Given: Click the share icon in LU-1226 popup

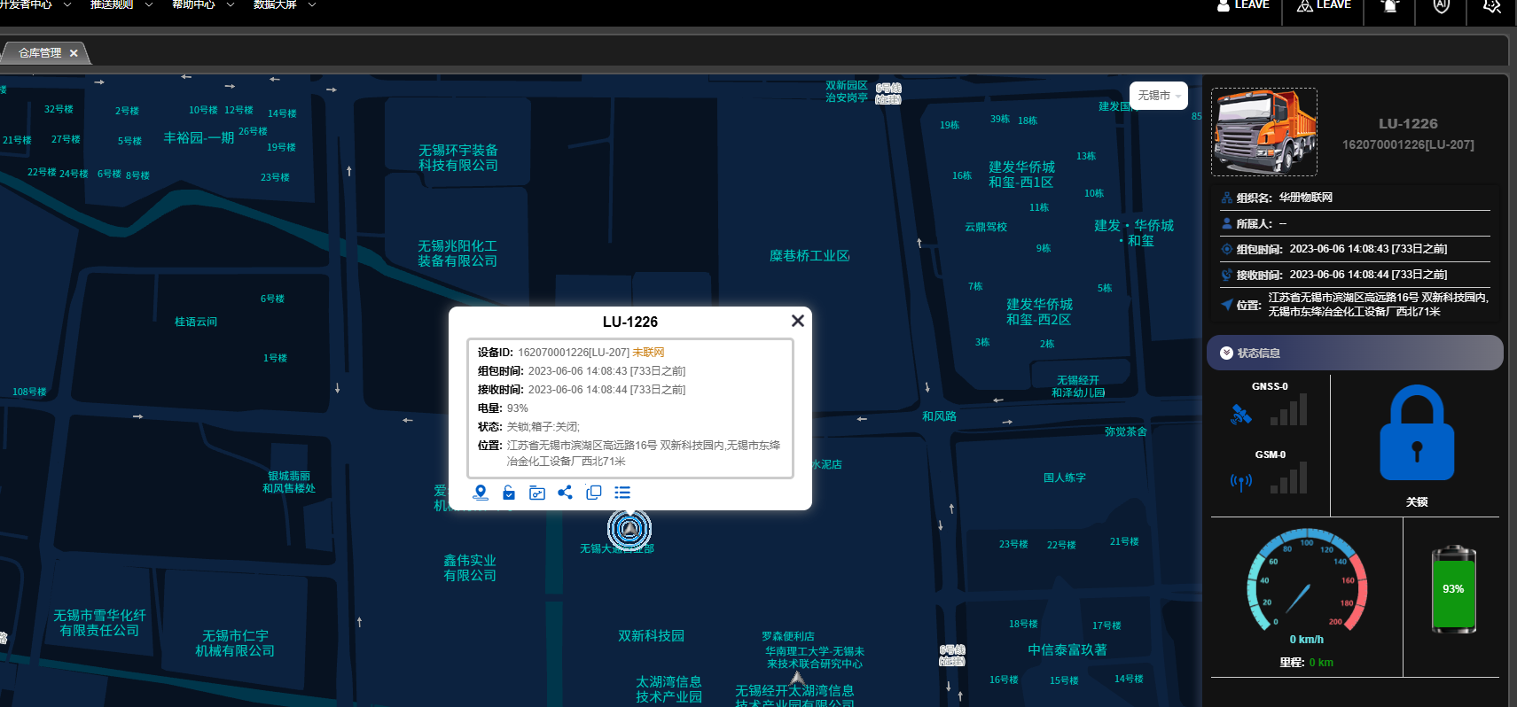Looking at the screenshot, I should point(565,493).
